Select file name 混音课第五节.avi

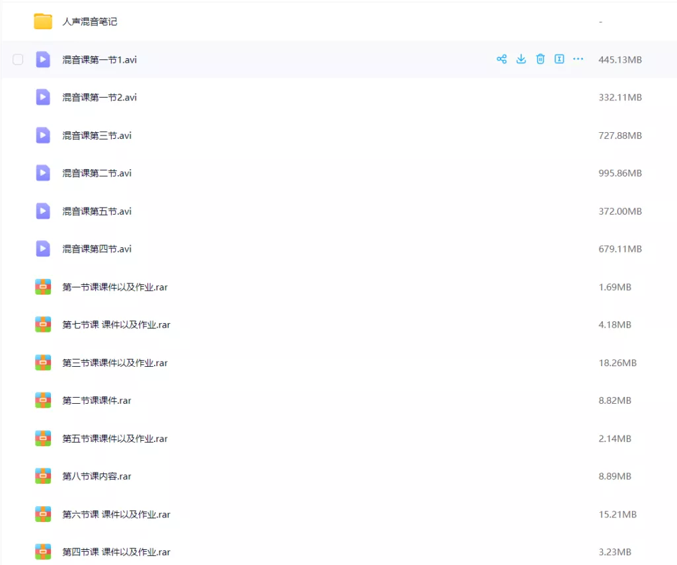pos(97,211)
